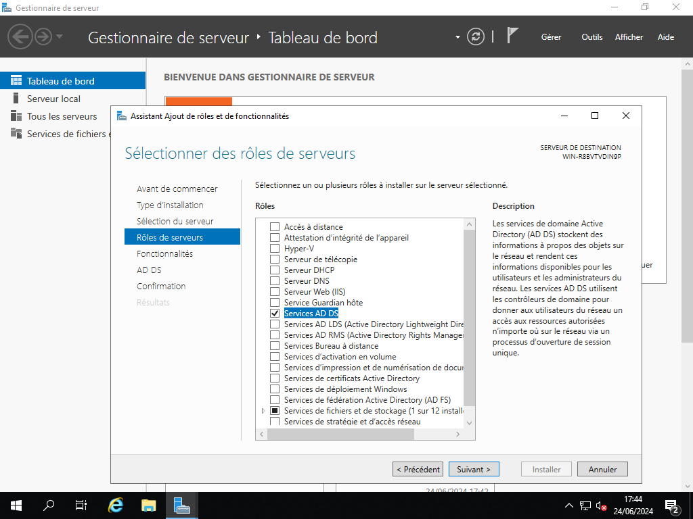Click the taskbar search icon
The image size is (693, 519).
(49, 505)
